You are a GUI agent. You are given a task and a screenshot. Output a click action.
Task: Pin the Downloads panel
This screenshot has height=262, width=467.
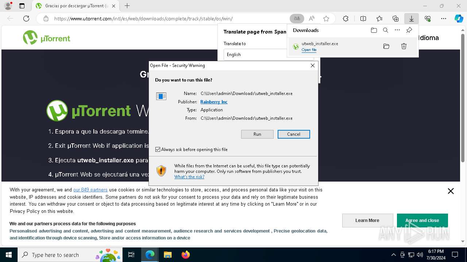point(409,30)
